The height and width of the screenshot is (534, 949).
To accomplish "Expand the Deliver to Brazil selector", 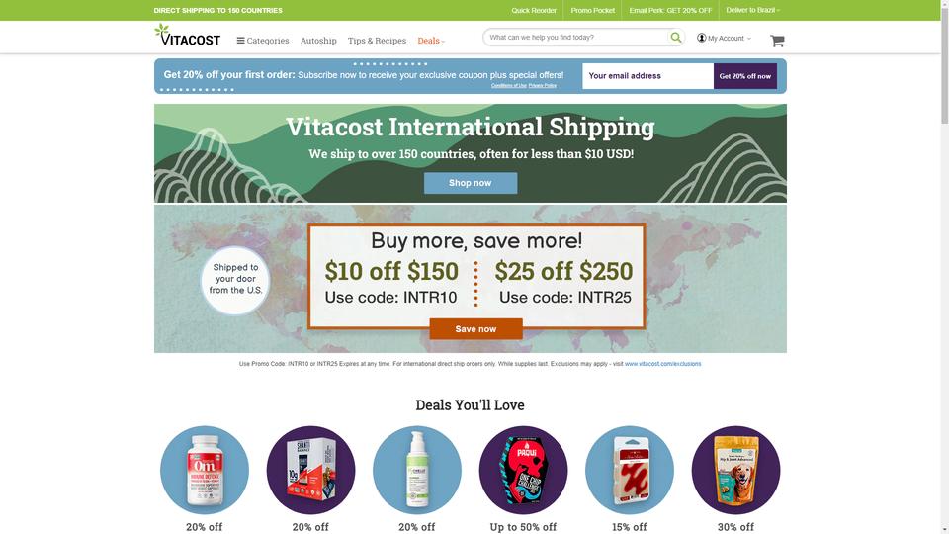I will pos(752,10).
